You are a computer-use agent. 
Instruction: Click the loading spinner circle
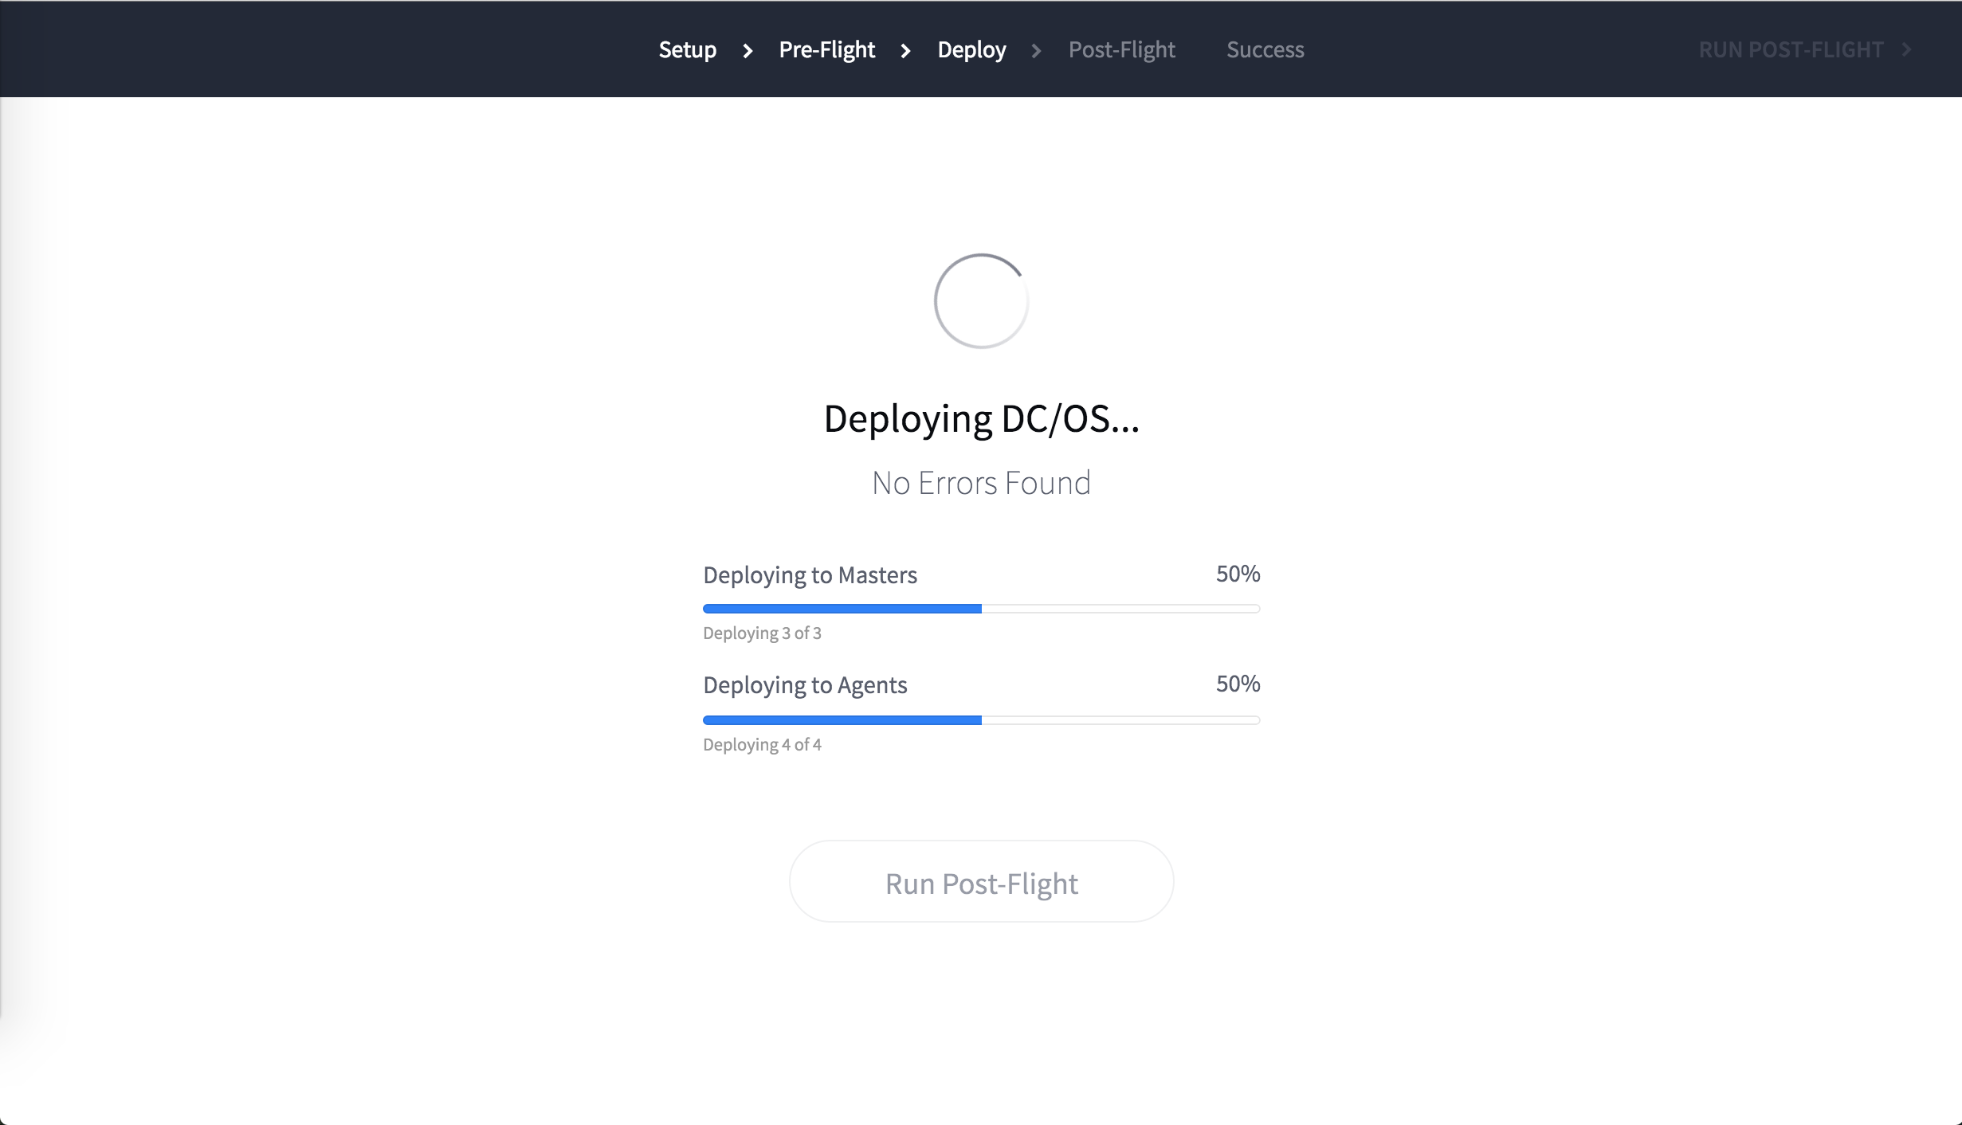(981, 301)
